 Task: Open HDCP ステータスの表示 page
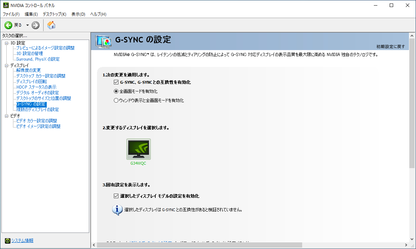pos(36,87)
